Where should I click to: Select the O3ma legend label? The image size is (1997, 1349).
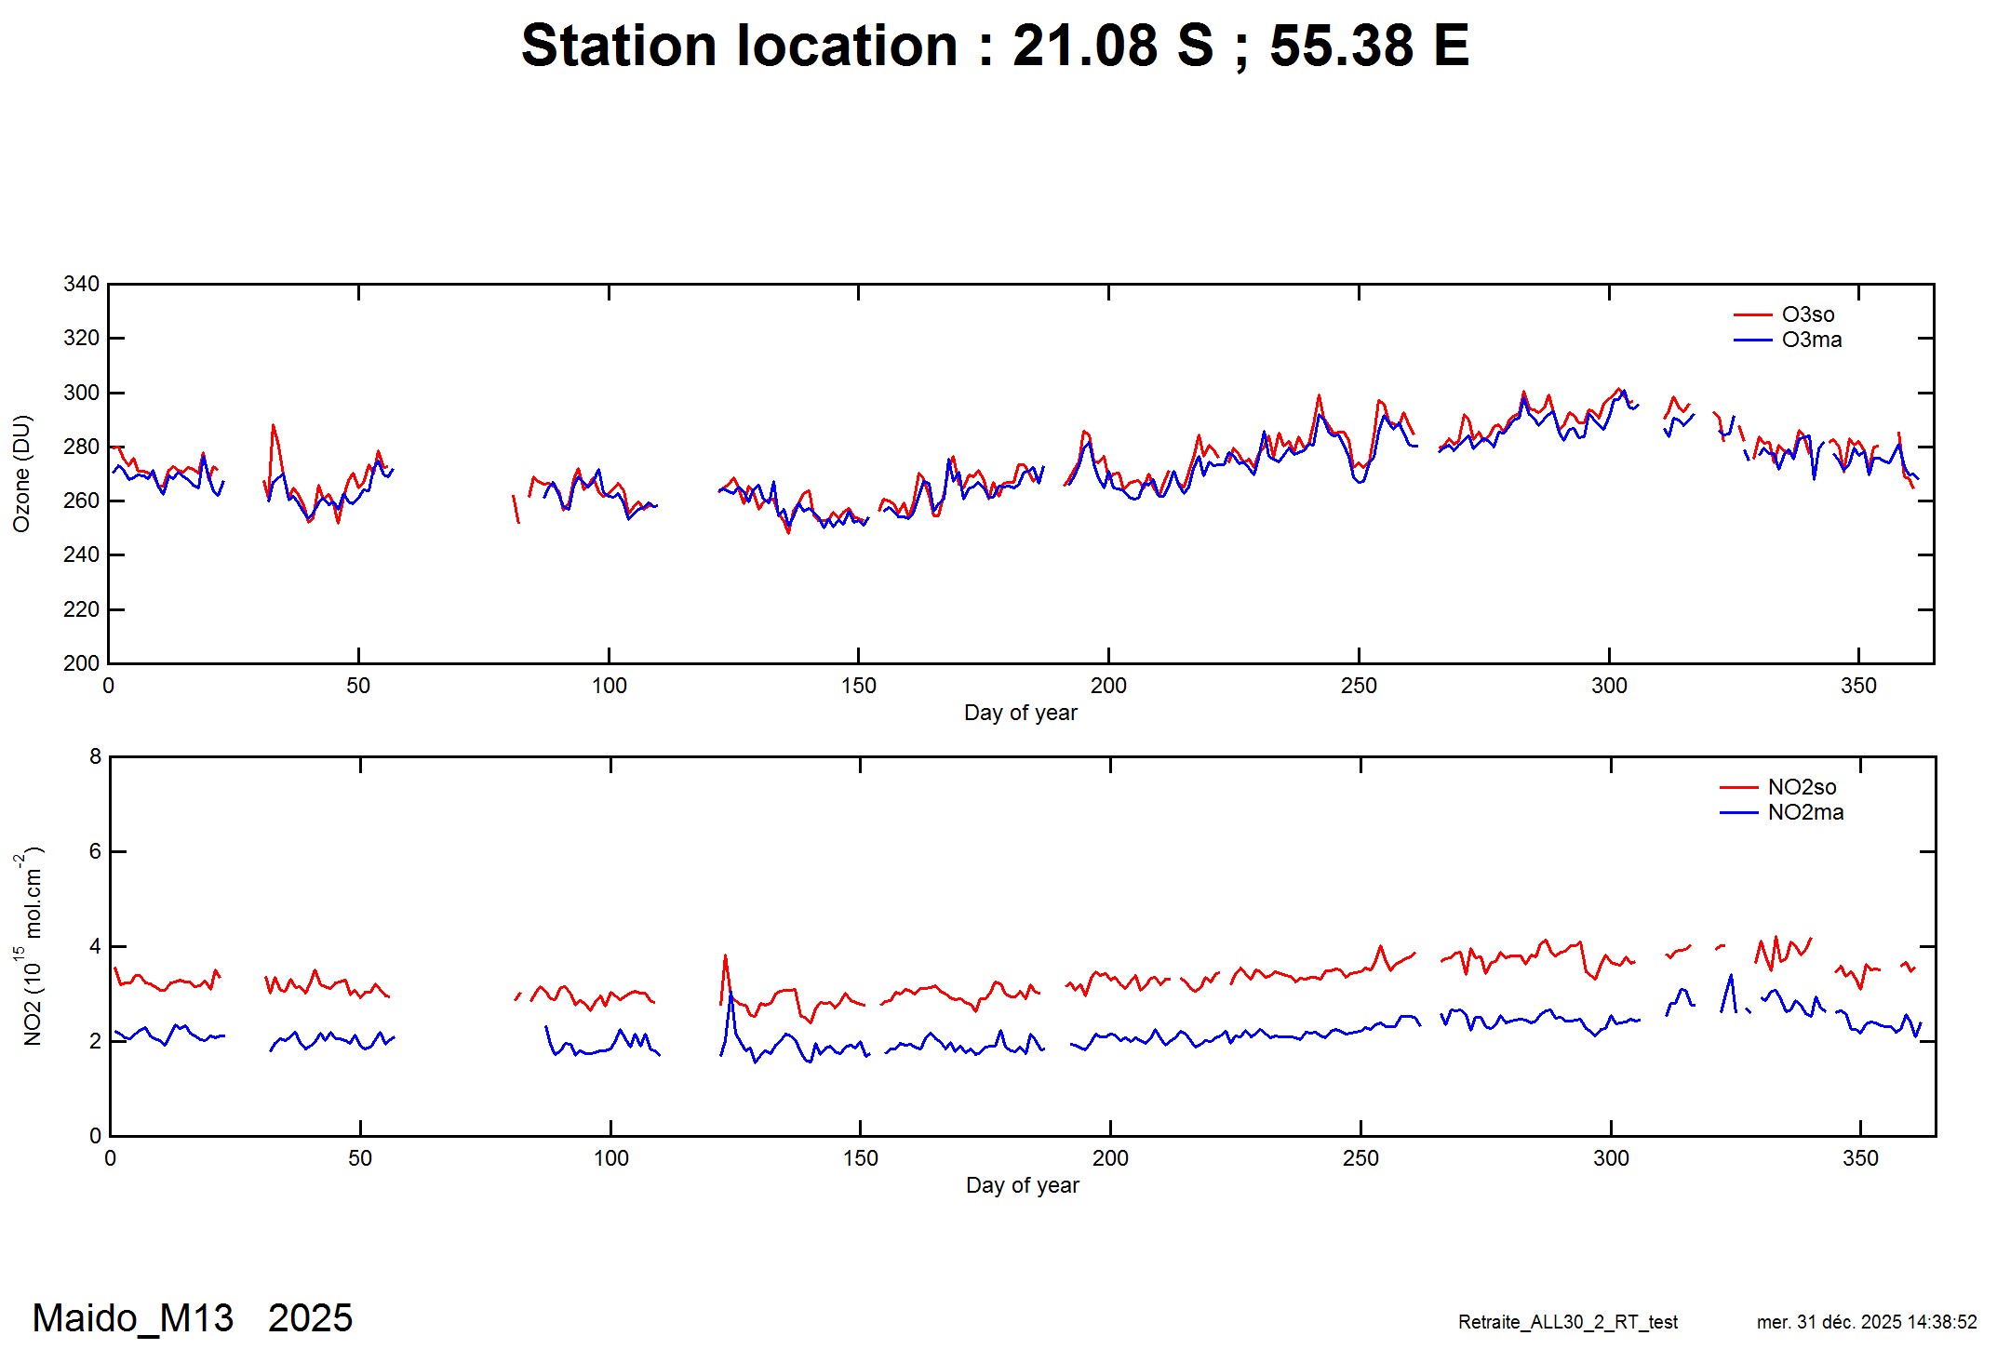pos(1812,340)
